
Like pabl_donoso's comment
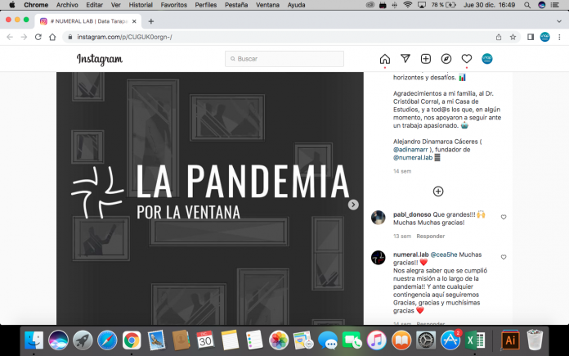504,217
